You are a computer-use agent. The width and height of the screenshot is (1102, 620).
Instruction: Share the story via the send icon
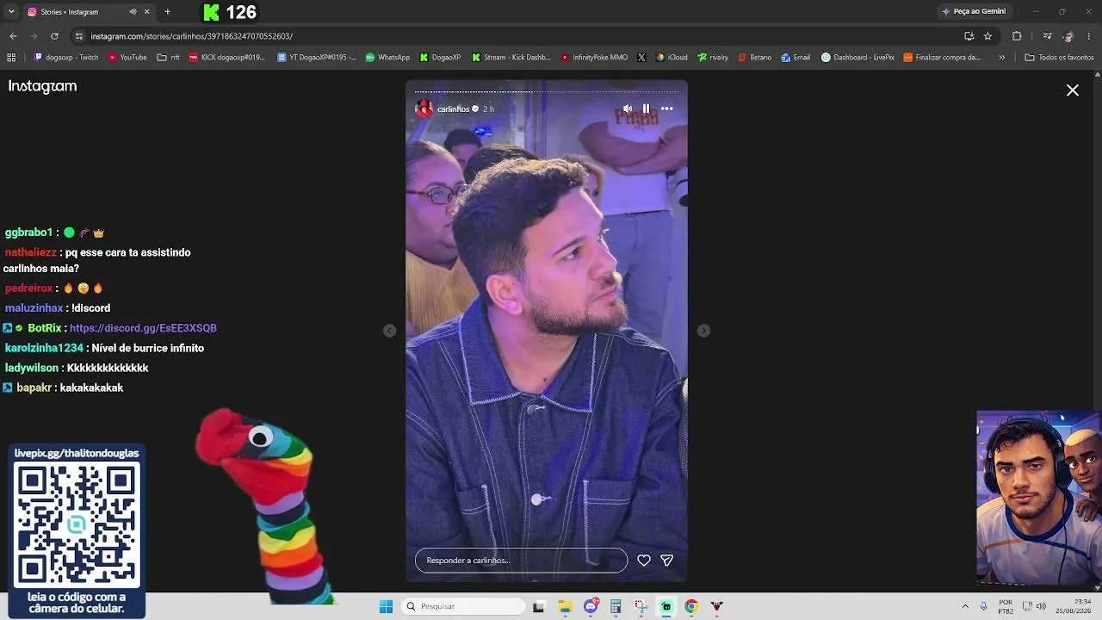[x=666, y=561]
